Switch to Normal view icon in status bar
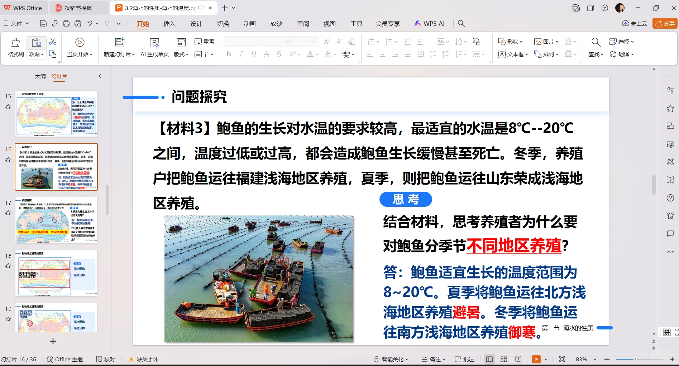This screenshot has width=679, height=366. pyautogui.click(x=489, y=359)
